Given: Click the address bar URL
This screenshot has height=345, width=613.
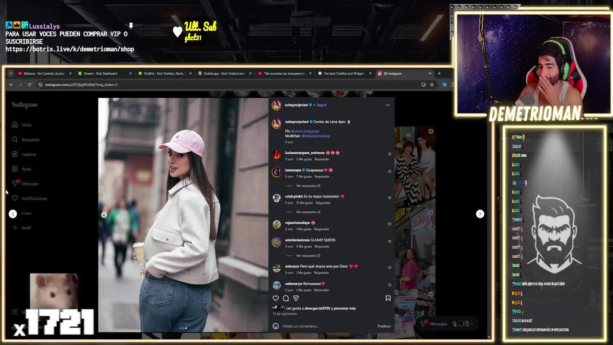Looking at the screenshot, I should point(81,84).
